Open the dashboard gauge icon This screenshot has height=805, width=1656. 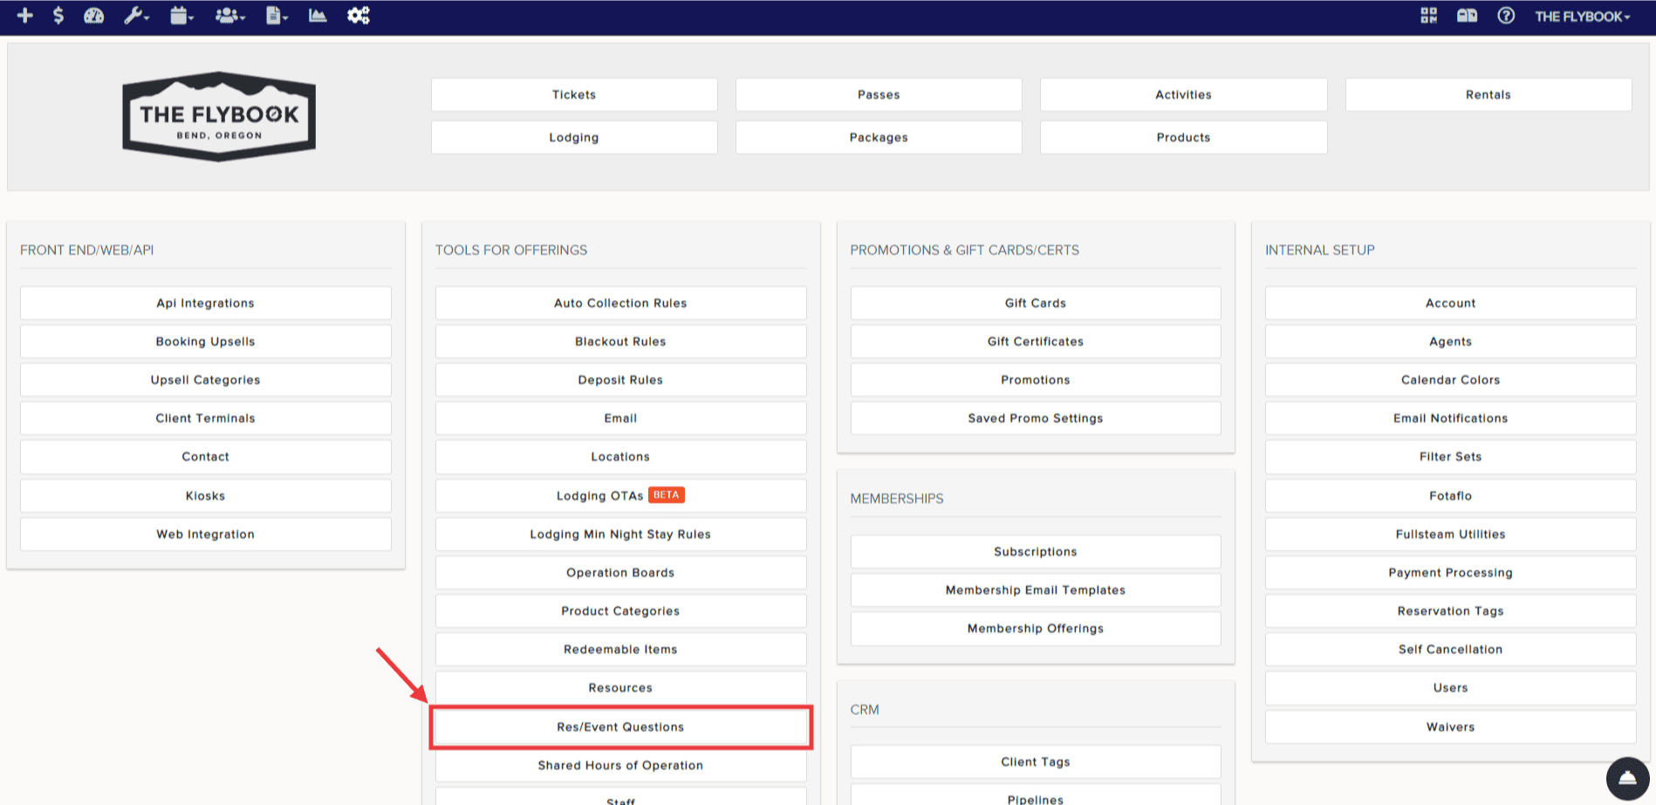pos(93,16)
